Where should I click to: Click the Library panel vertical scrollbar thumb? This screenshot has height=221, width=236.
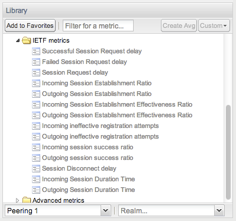coord(228,152)
